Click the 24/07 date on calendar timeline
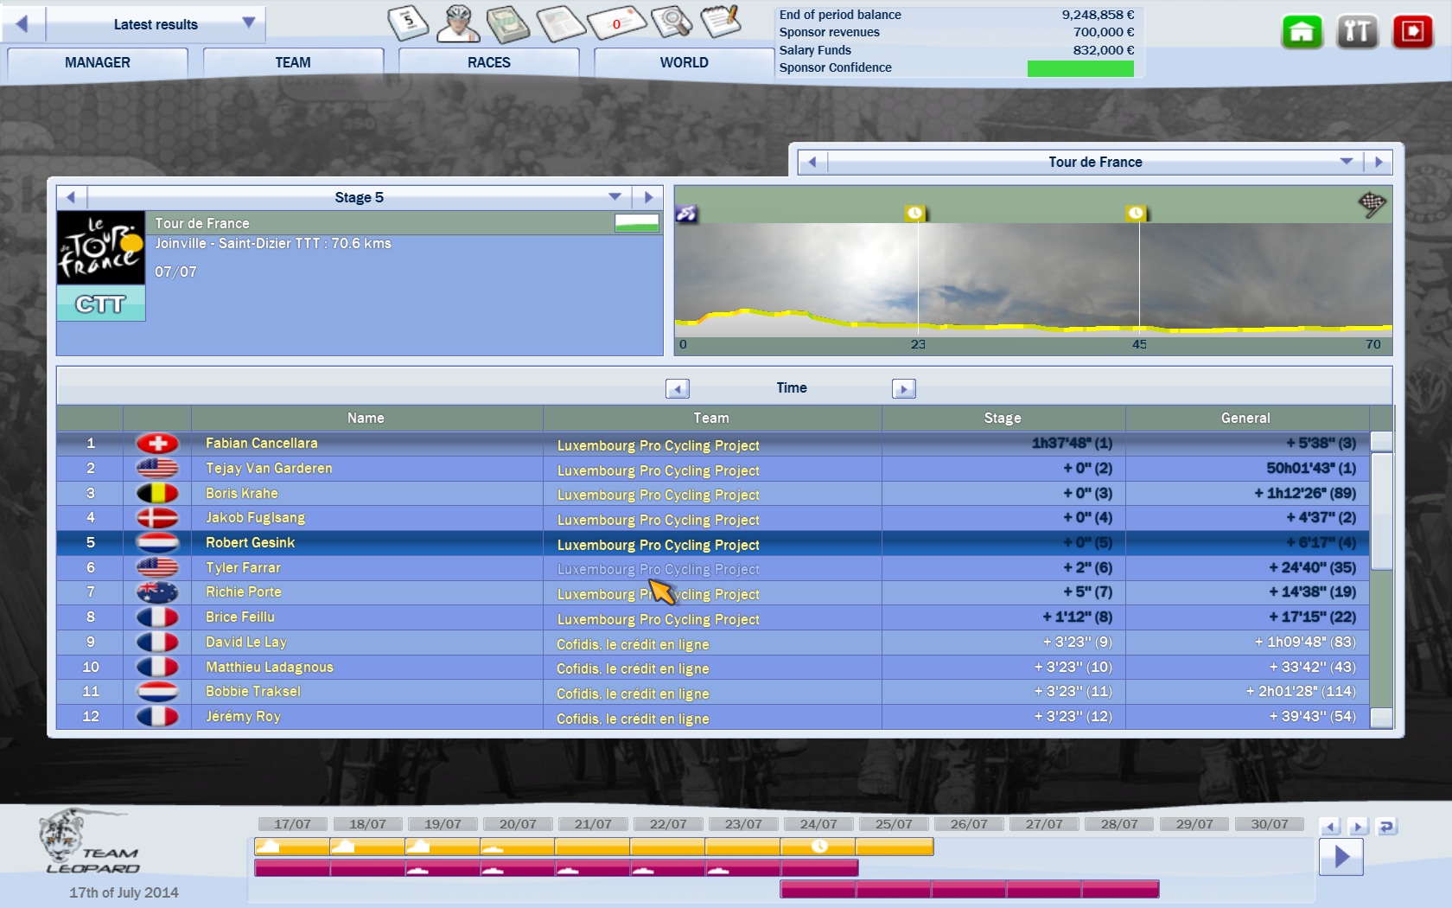Screen dimensions: 1452x908 pos(818,824)
